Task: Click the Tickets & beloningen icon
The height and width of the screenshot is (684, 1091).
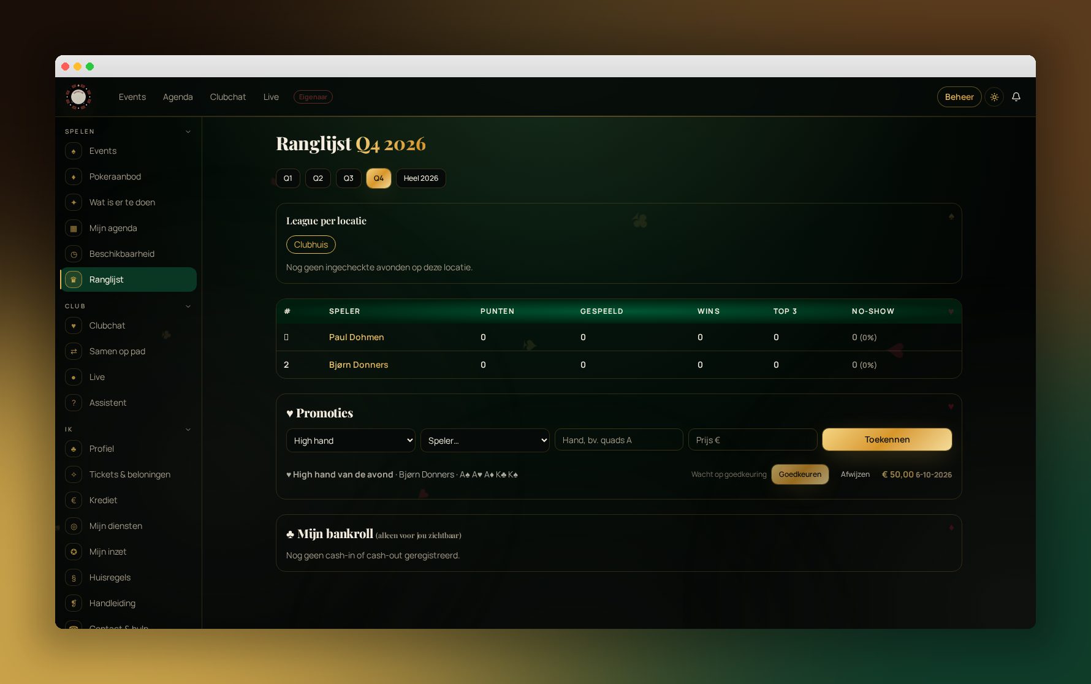Action: click(74, 474)
